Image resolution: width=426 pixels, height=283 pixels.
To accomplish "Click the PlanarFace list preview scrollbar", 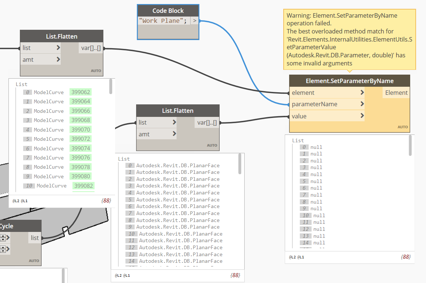I will pos(239,164).
